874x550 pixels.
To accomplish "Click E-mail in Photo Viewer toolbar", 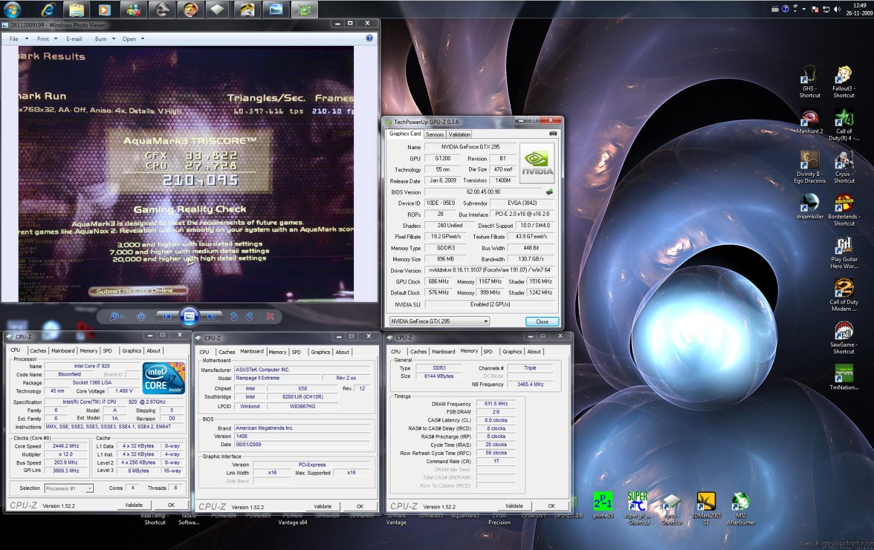I will tap(74, 39).
